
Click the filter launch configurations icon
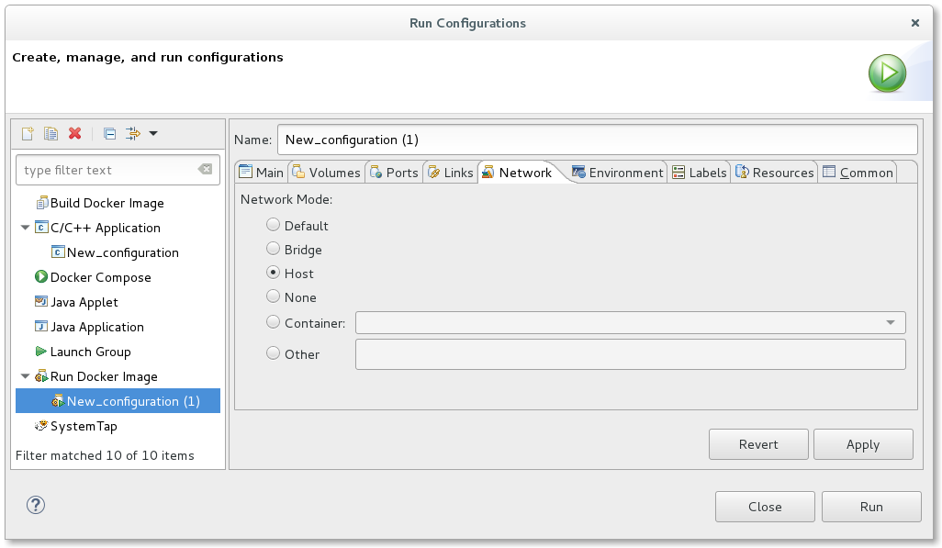pyautogui.click(x=133, y=134)
